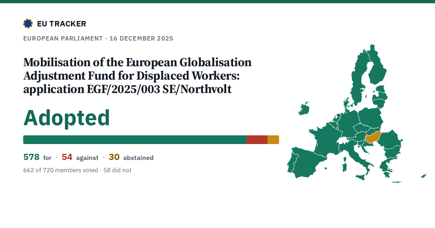
Task: Click Cyprus island on the map
Action: (423, 176)
